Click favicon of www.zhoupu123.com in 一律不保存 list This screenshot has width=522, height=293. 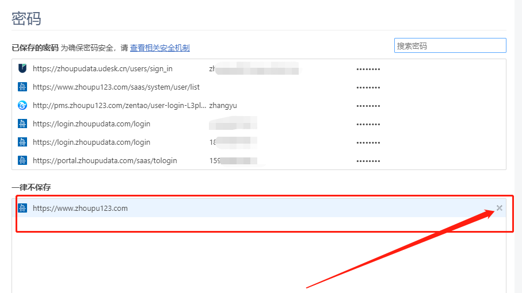(x=22, y=208)
